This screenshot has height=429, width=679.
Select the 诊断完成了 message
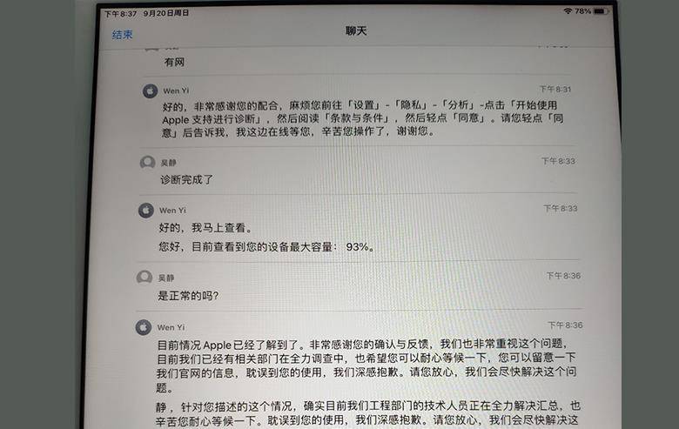click(x=186, y=179)
